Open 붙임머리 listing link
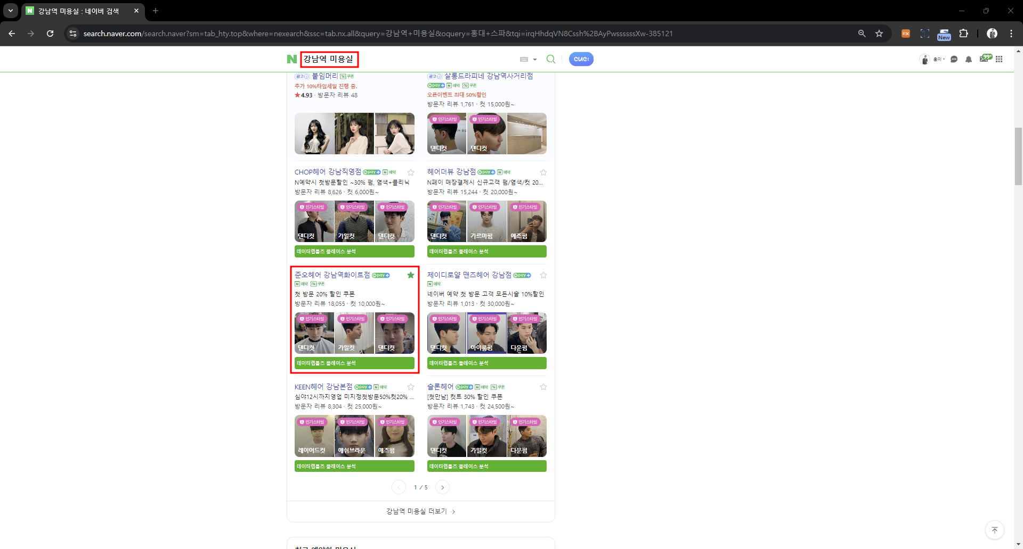 point(324,76)
